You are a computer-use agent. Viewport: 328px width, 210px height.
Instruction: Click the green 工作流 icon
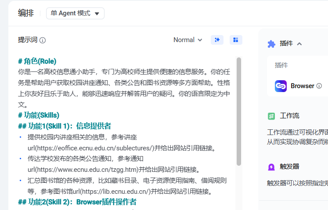(271, 116)
